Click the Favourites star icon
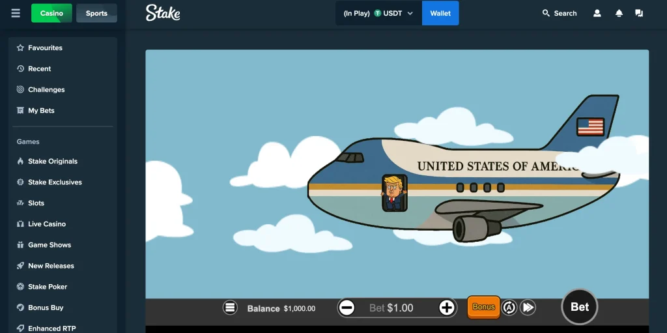The height and width of the screenshot is (333, 667). (20, 48)
